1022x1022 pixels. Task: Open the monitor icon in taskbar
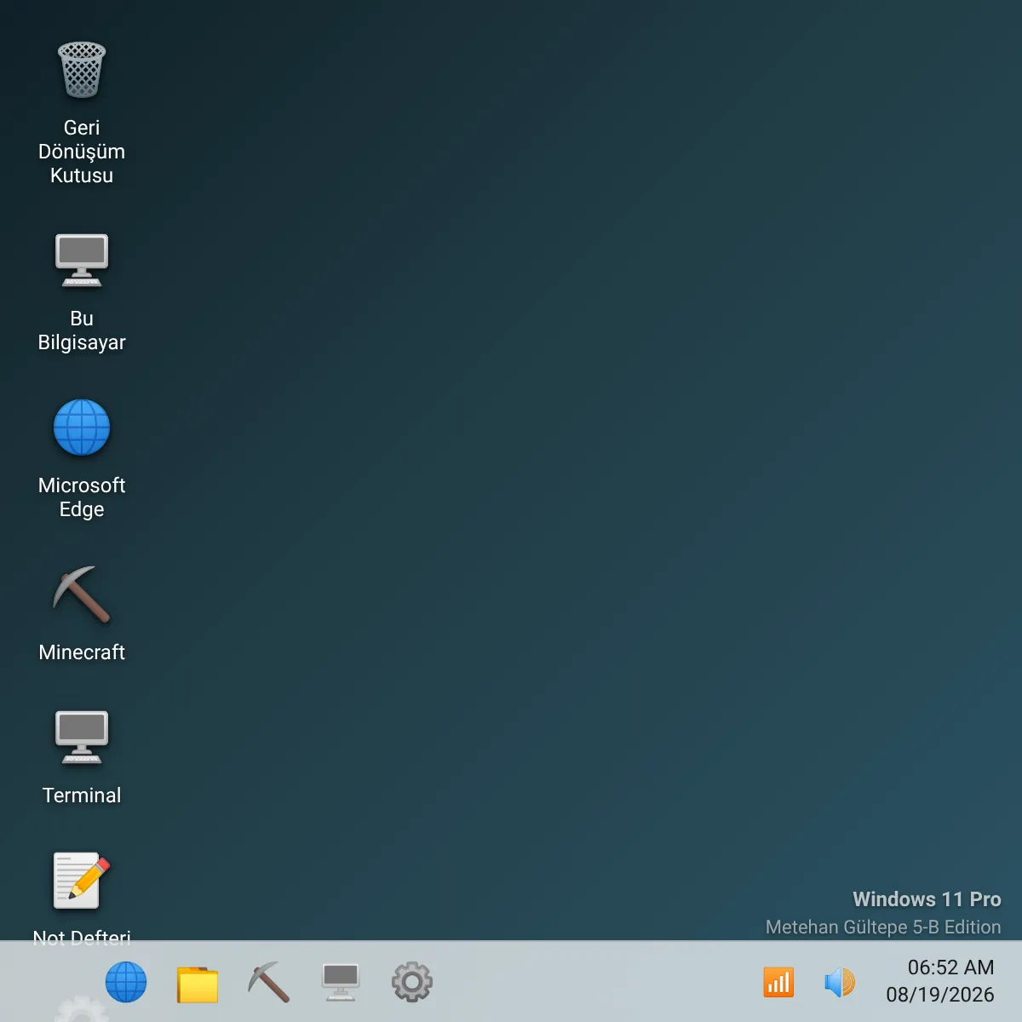(341, 982)
